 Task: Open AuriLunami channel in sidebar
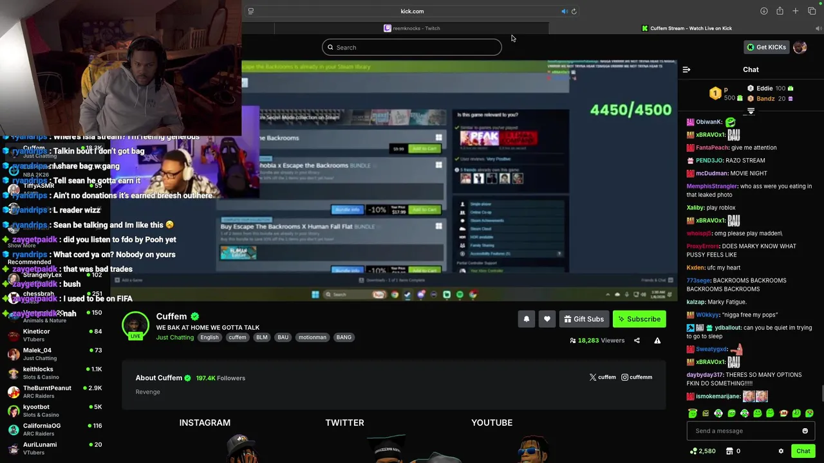tap(55, 448)
